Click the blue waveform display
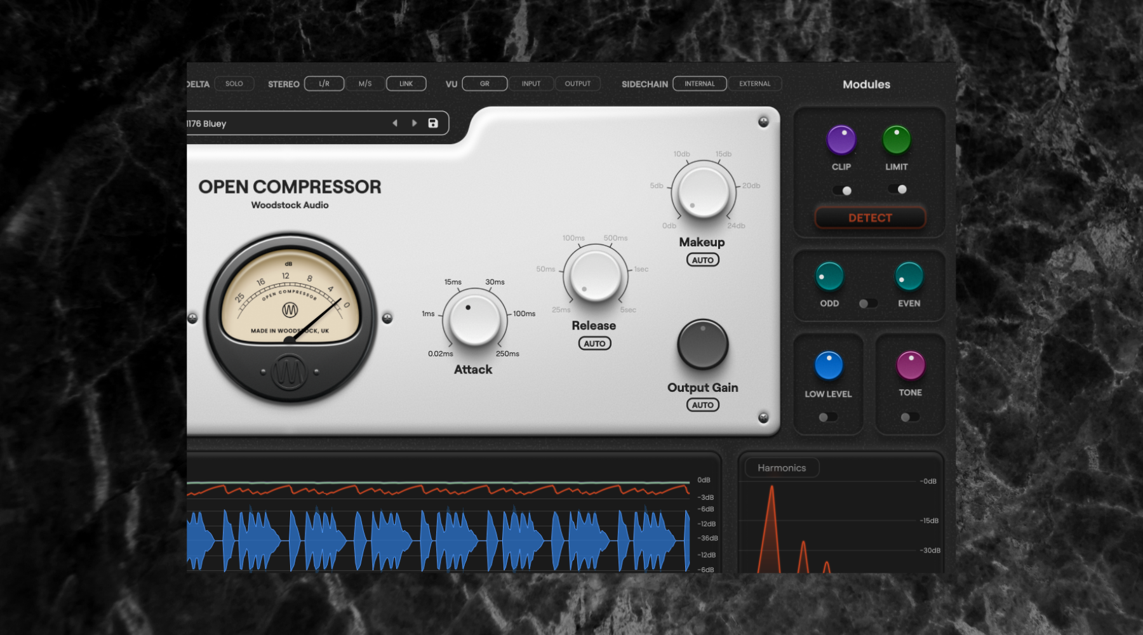Image resolution: width=1143 pixels, height=635 pixels. pyautogui.click(x=438, y=540)
